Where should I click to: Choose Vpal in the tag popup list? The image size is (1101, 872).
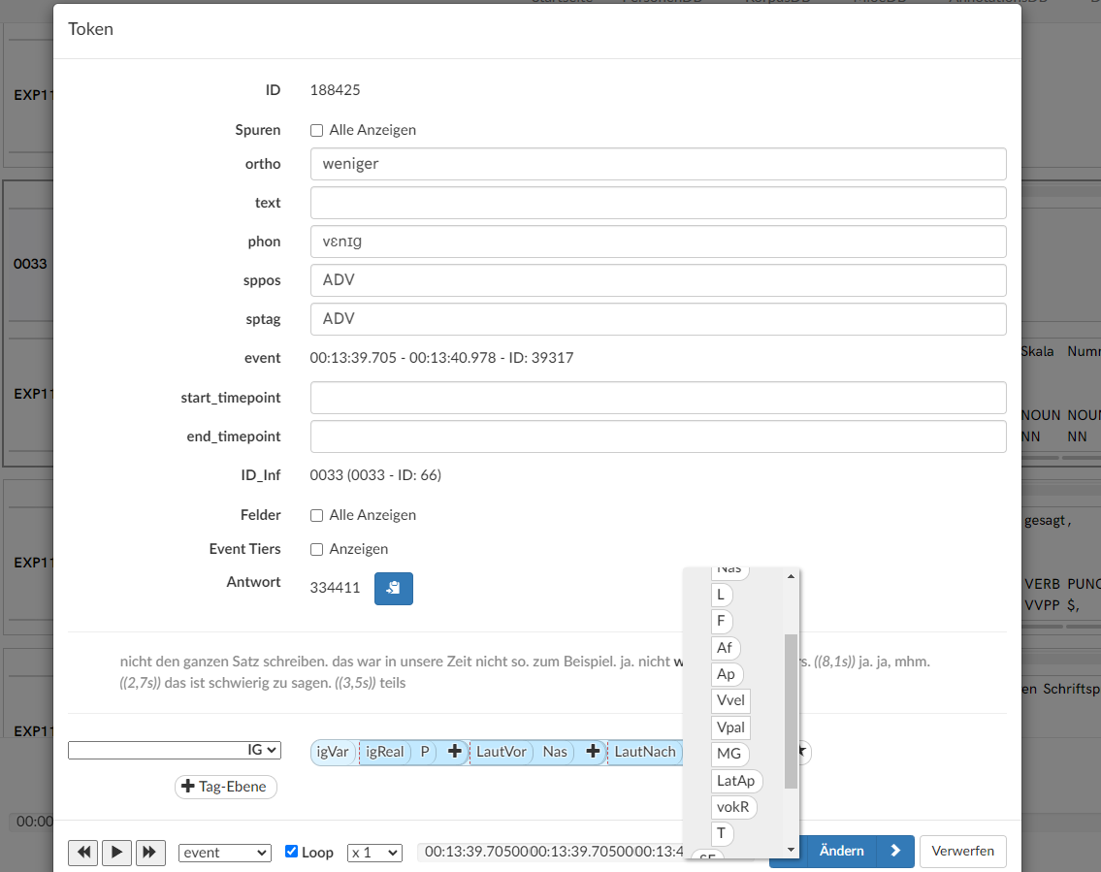click(x=731, y=727)
